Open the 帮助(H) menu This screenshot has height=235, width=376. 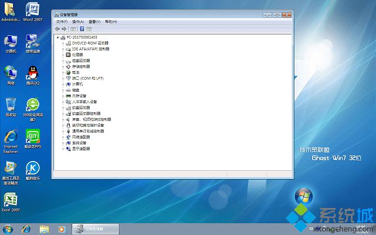tap(111, 22)
